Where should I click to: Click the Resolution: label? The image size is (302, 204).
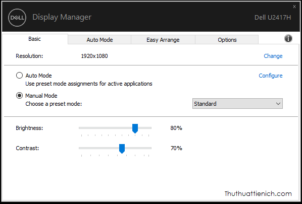tap(29, 56)
